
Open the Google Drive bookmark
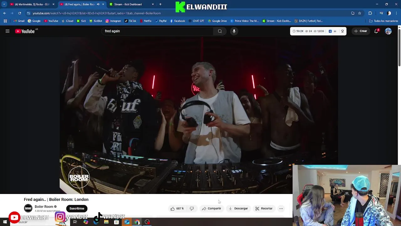tap(217, 21)
